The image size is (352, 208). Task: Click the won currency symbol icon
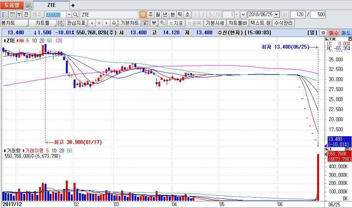[x=154, y=23]
